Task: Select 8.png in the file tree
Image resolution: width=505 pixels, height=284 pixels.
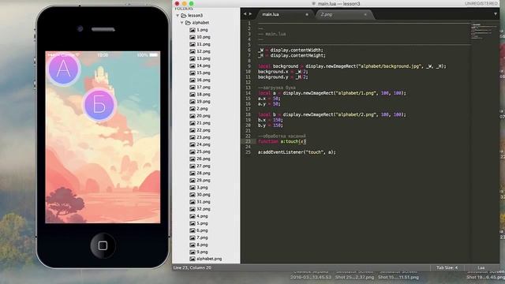Action: pos(202,245)
